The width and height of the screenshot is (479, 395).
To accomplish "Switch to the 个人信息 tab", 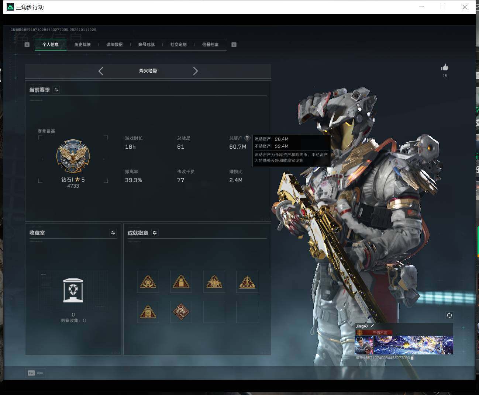I will (51, 45).
